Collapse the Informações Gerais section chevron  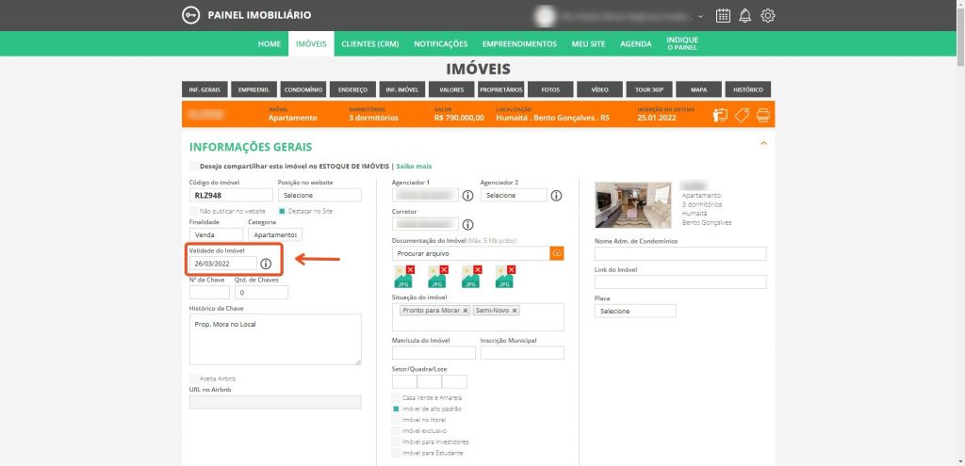point(763,143)
